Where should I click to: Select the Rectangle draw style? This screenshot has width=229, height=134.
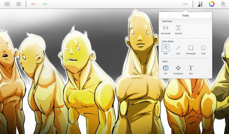[191, 50]
